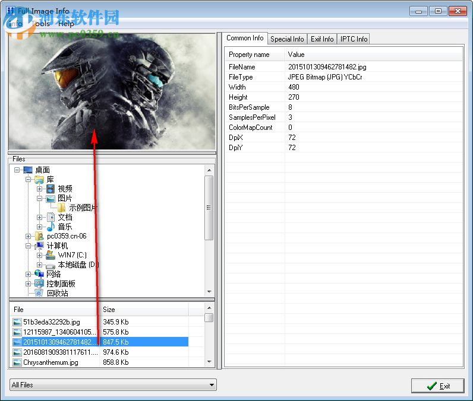Click the image icon of Chrysanthemum.jpg
473x401 pixels.
click(17, 362)
